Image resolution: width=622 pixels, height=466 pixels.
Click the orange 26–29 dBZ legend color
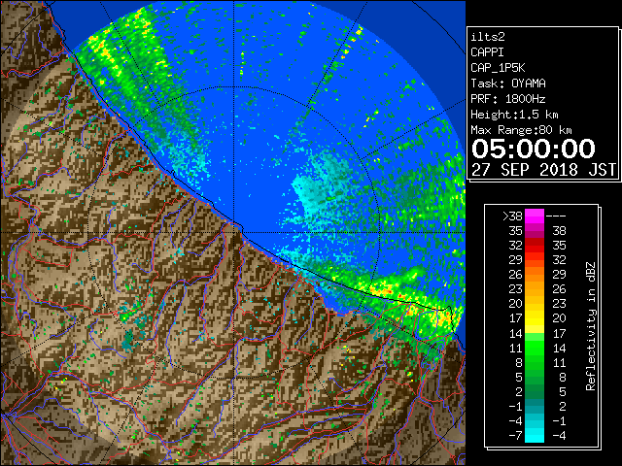(x=535, y=274)
